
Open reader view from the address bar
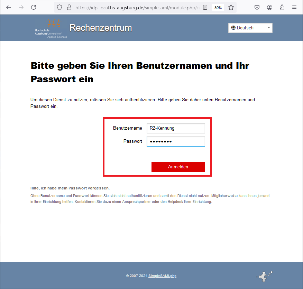(205, 7)
